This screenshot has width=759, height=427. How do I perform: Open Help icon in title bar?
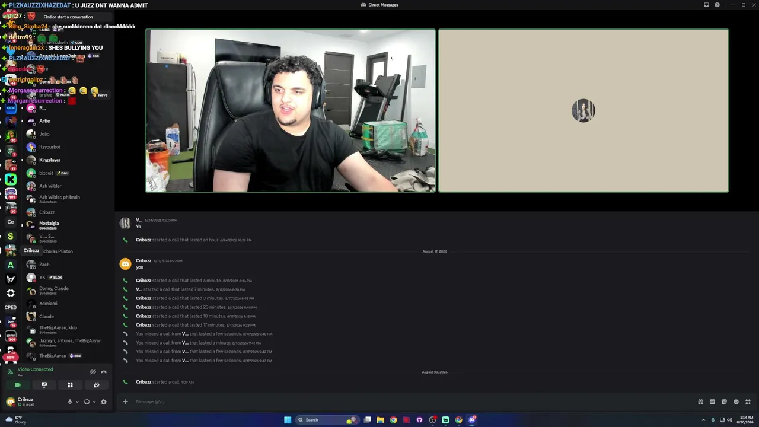(717, 5)
